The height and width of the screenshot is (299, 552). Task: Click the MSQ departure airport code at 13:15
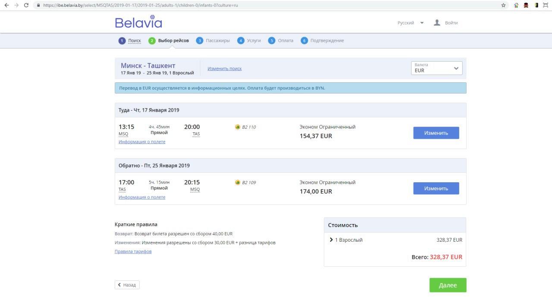tap(123, 134)
